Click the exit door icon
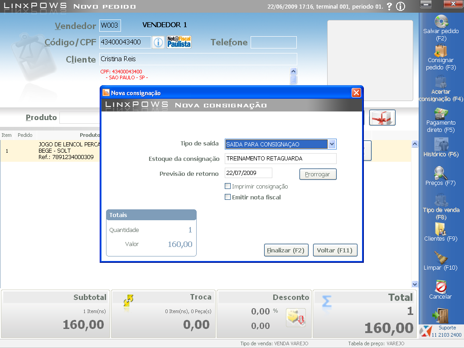The width and height of the screenshot is (464, 348). pyautogui.click(x=440, y=315)
